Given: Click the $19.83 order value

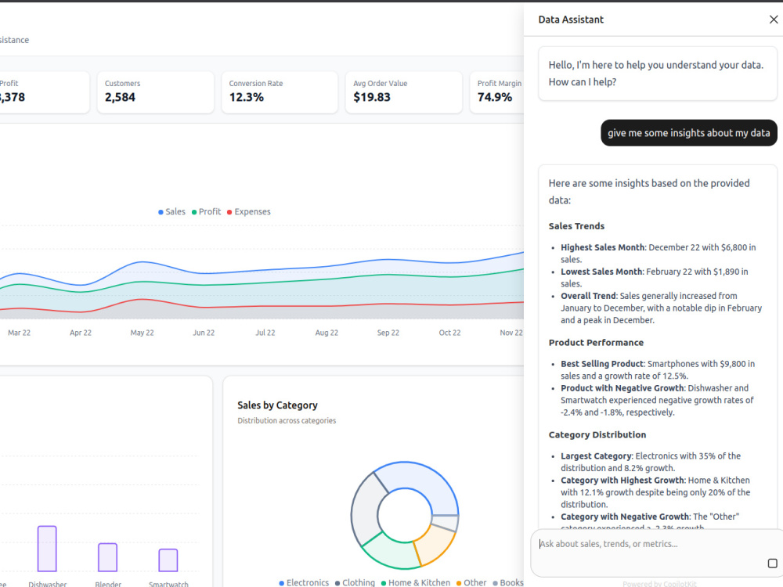Looking at the screenshot, I should (x=372, y=97).
